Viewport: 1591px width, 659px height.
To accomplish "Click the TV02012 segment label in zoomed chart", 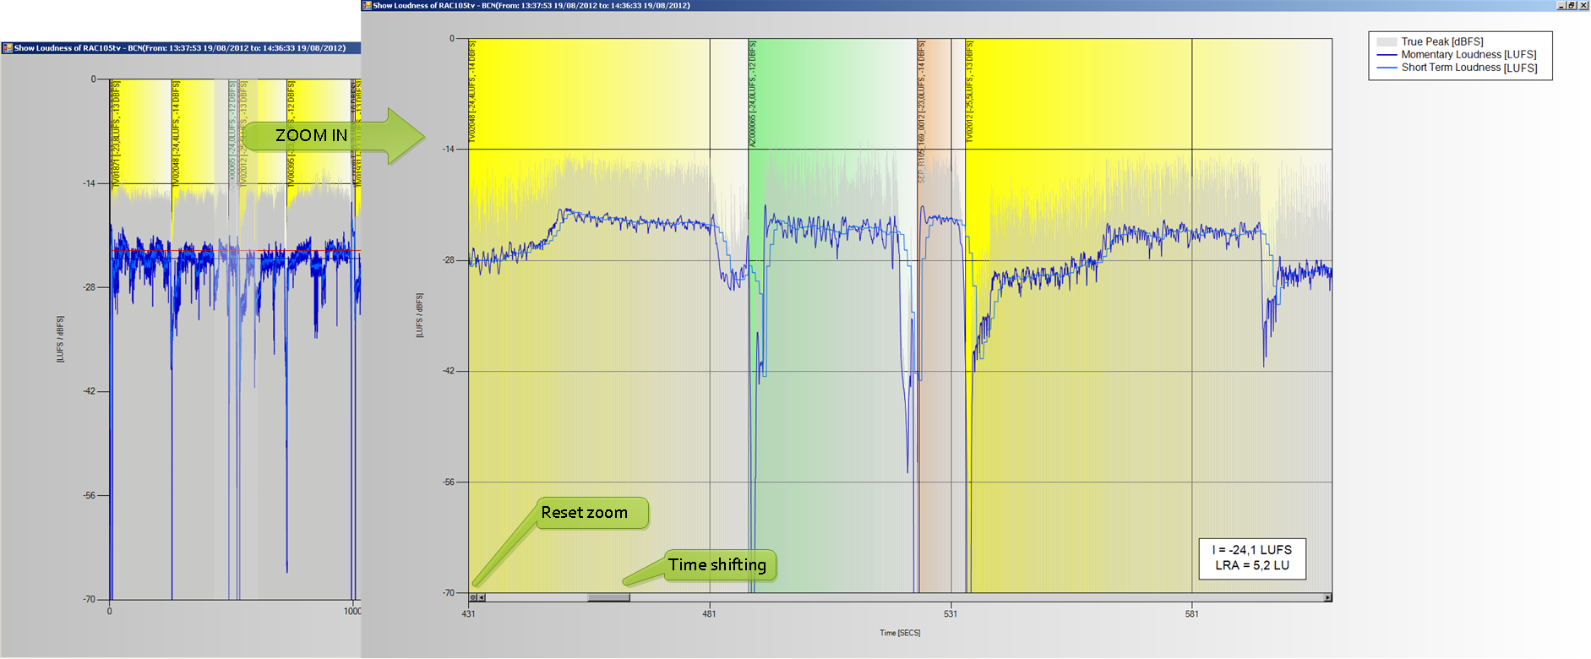I will click(x=970, y=91).
